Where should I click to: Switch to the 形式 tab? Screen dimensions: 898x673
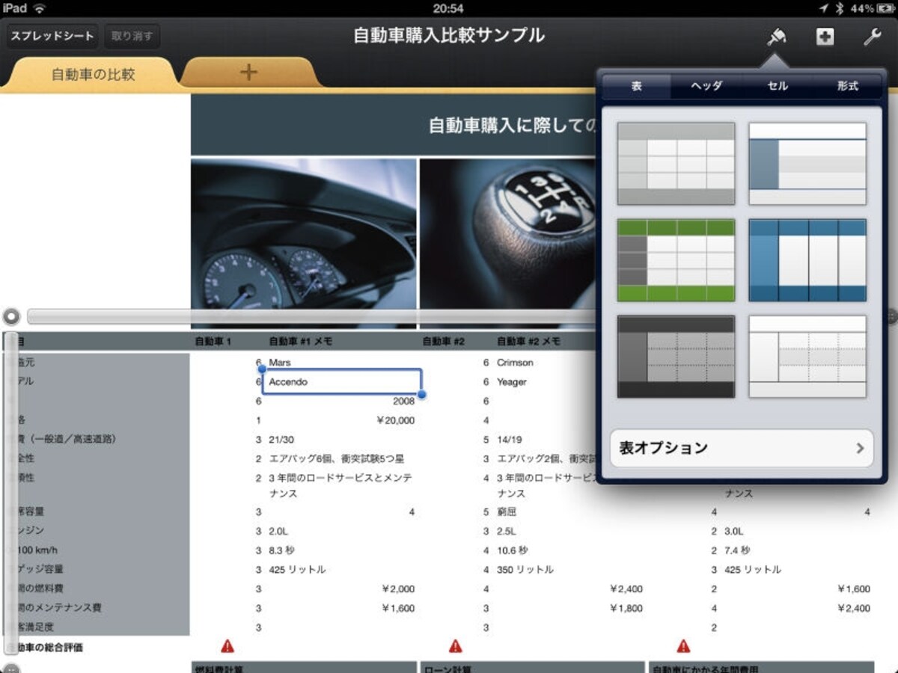click(847, 86)
